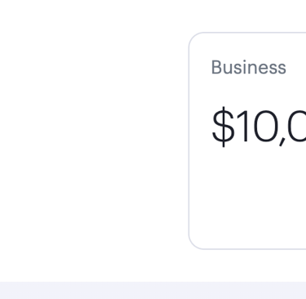Screen dimensions: 306x299
Task: Click the card's top border line
Action: (255, 33)
